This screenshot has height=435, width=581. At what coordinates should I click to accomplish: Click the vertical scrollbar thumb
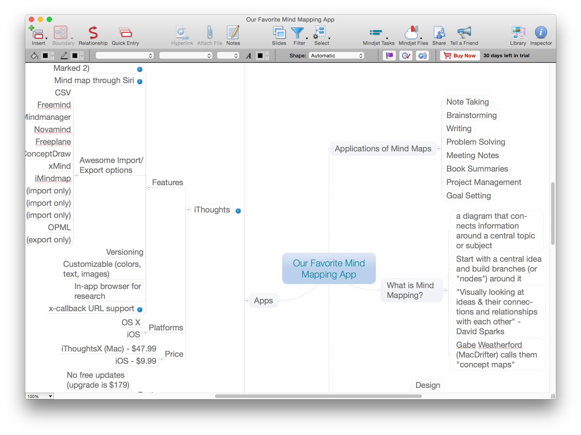click(x=553, y=213)
